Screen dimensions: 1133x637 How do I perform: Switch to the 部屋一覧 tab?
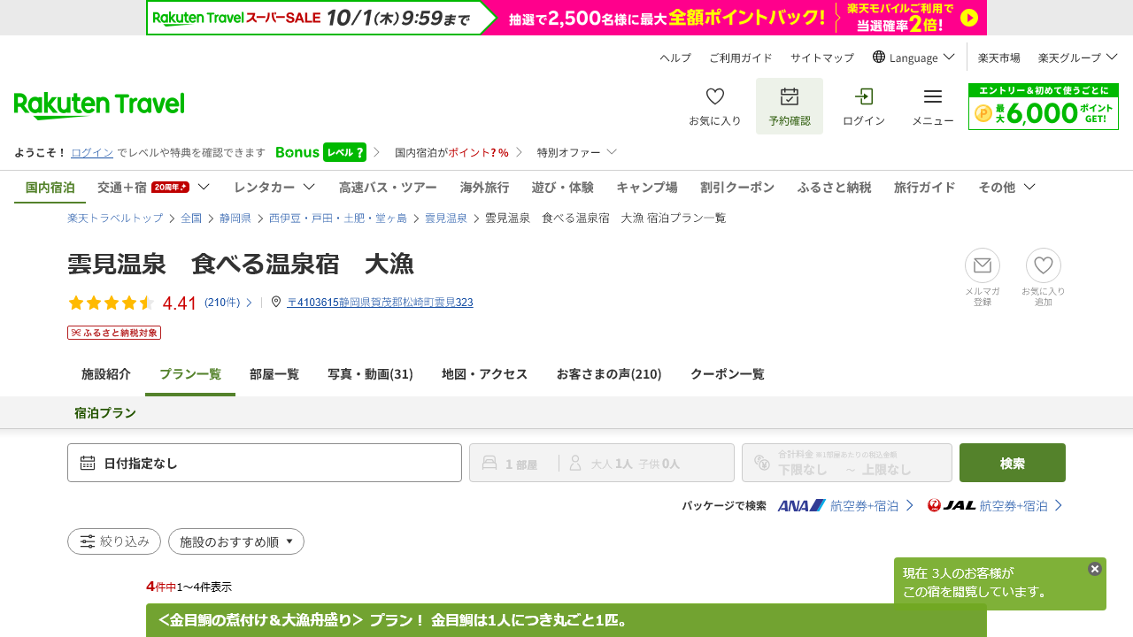click(274, 374)
